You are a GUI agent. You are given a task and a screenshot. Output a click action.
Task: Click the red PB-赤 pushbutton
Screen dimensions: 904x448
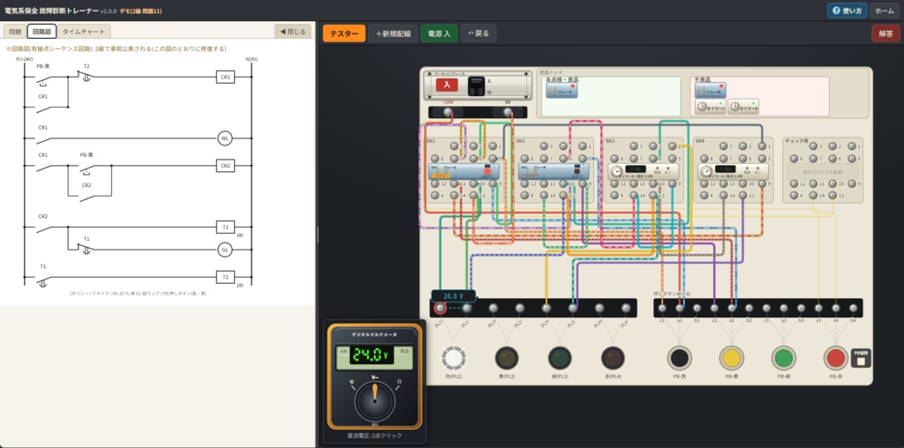[x=836, y=357]
